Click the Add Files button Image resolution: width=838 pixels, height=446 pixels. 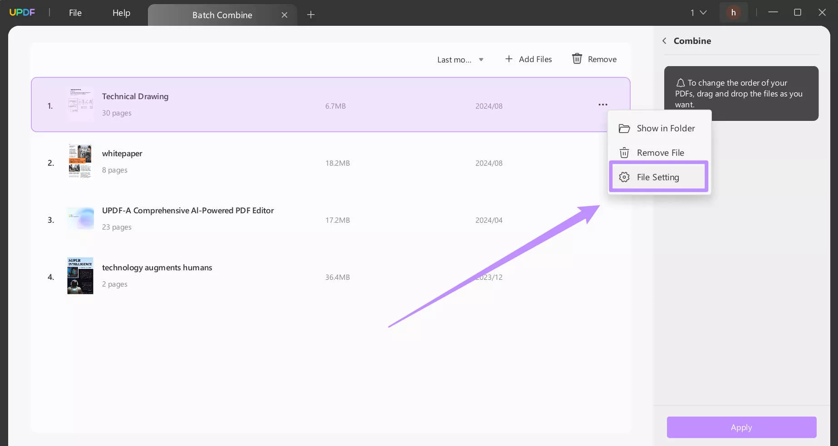pos(529,59)
